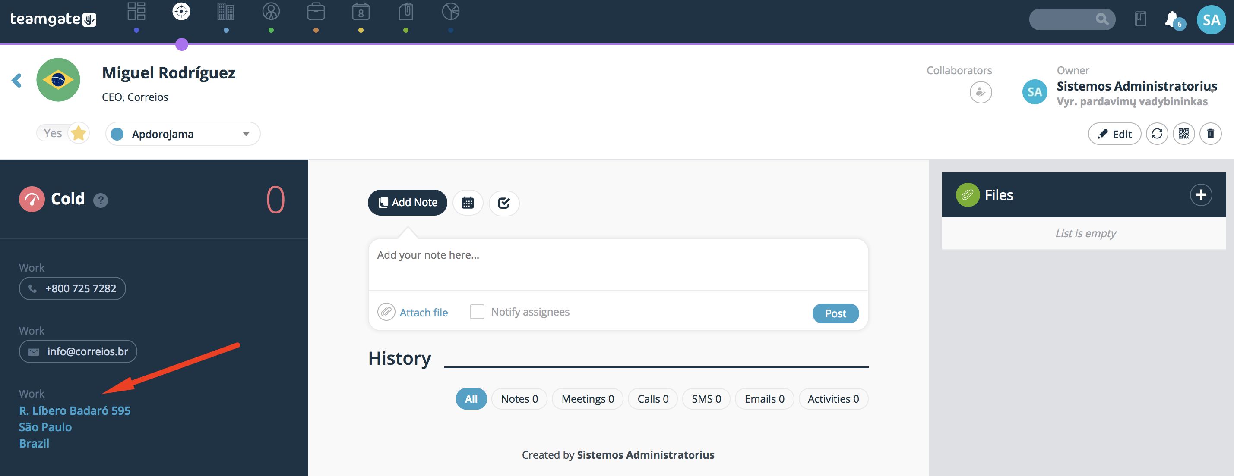Click the Cold gauge icon
Screen dimensions: 1234x476
point(32,199)
